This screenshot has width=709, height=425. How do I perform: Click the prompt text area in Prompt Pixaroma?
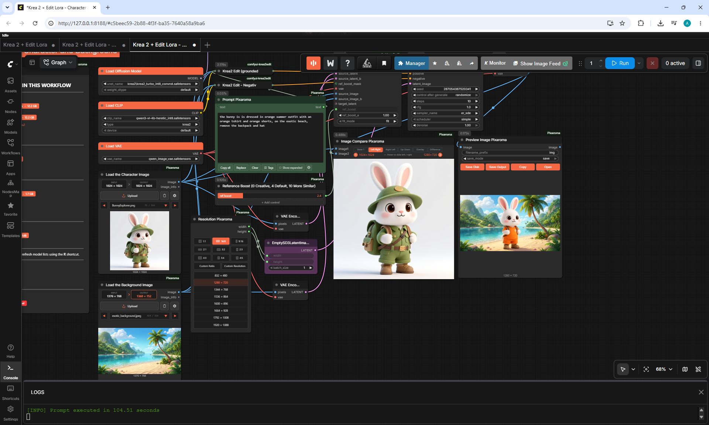(x=270, y=138)
